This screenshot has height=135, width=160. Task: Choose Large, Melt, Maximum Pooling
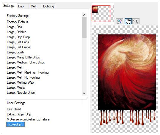coord(28,72)
